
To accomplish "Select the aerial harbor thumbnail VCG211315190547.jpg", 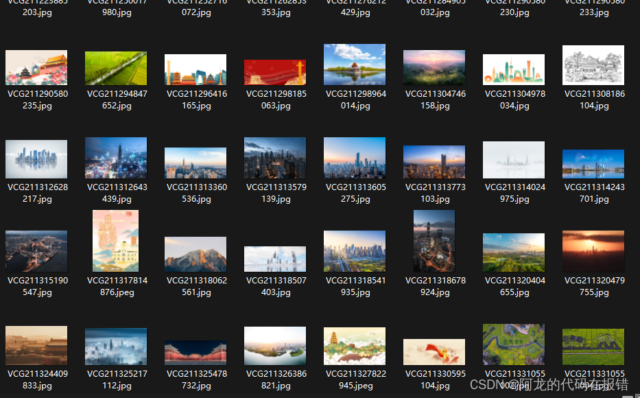I will click(36, 251).
